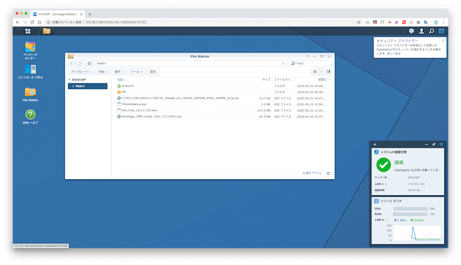The height and width of the screenshot is (265, 461).
Task: Select the FM folder row
Action: tap(224, 92)
